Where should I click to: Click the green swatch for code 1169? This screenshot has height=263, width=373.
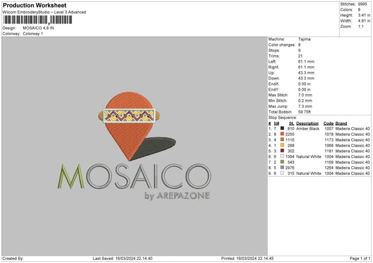click(x=282, y=162)
